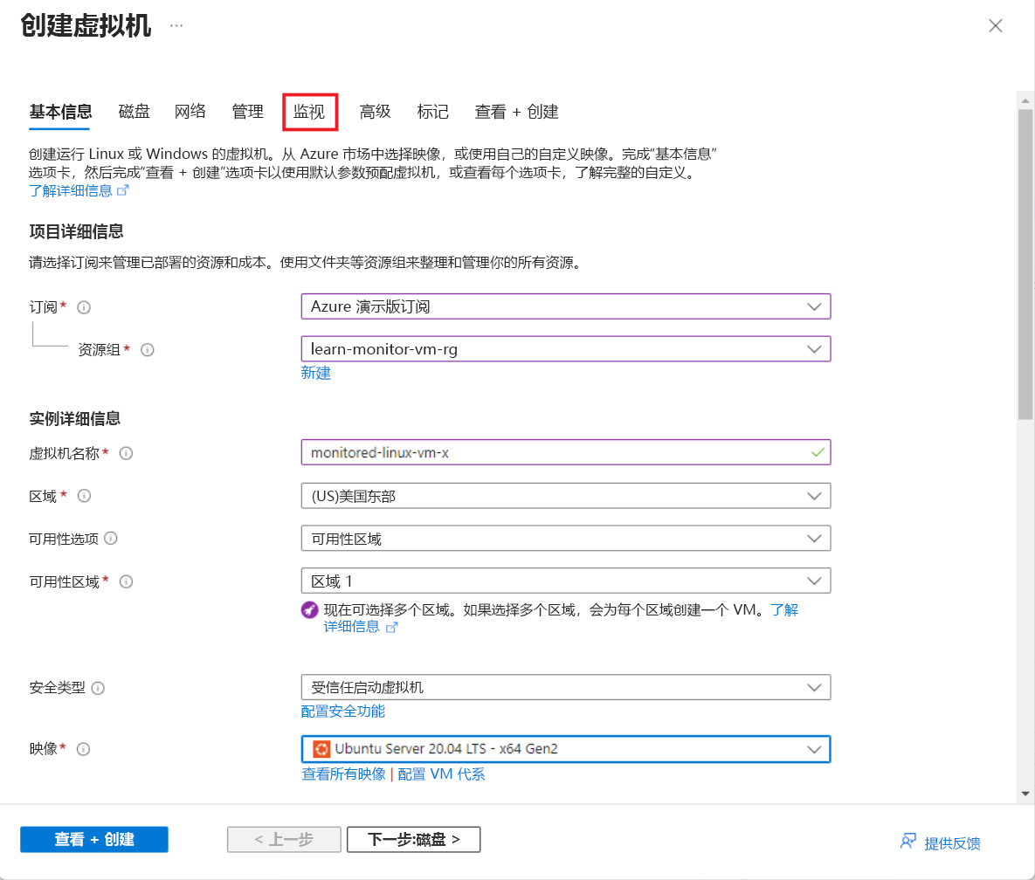Click the 上一步 button

click(284, 839)
